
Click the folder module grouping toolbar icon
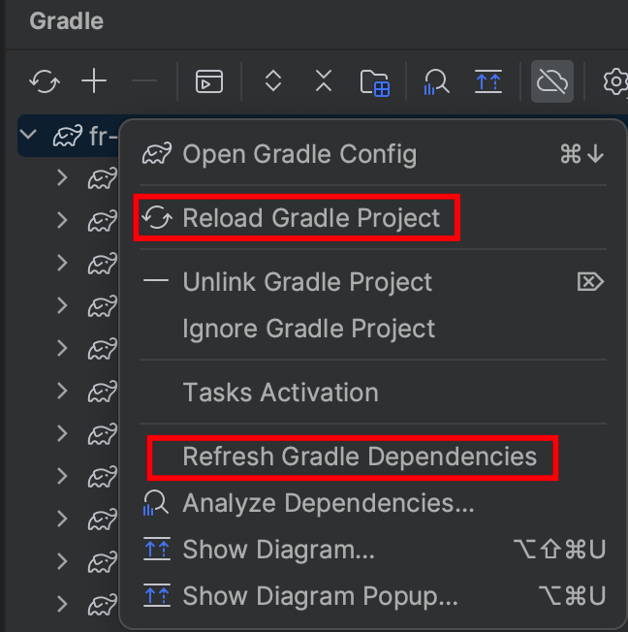[x=374, y=82]
